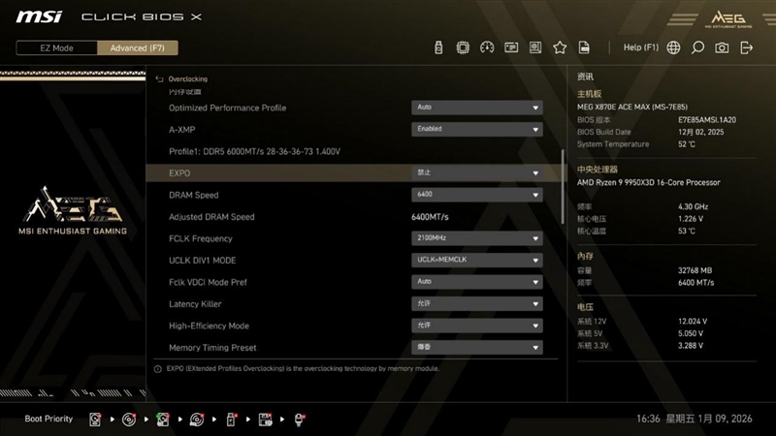This screenshot has height=436, width=776.
Task: Click the Overclocking breadcrumb title
Action: tap(187, 79)
